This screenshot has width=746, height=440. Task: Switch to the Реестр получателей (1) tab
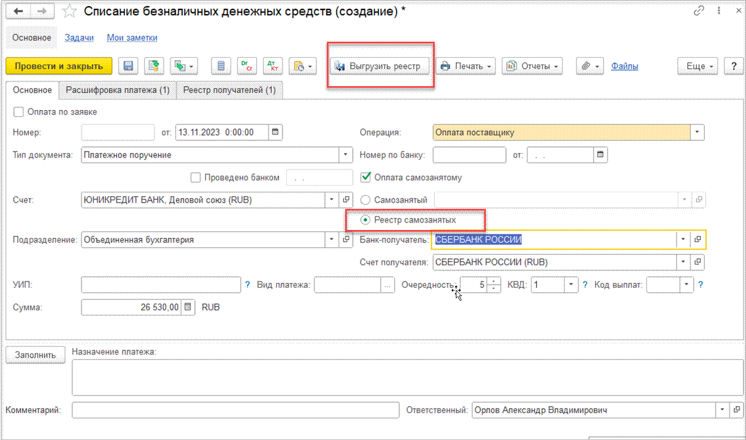pyautogui.click(x=230, y=90)
